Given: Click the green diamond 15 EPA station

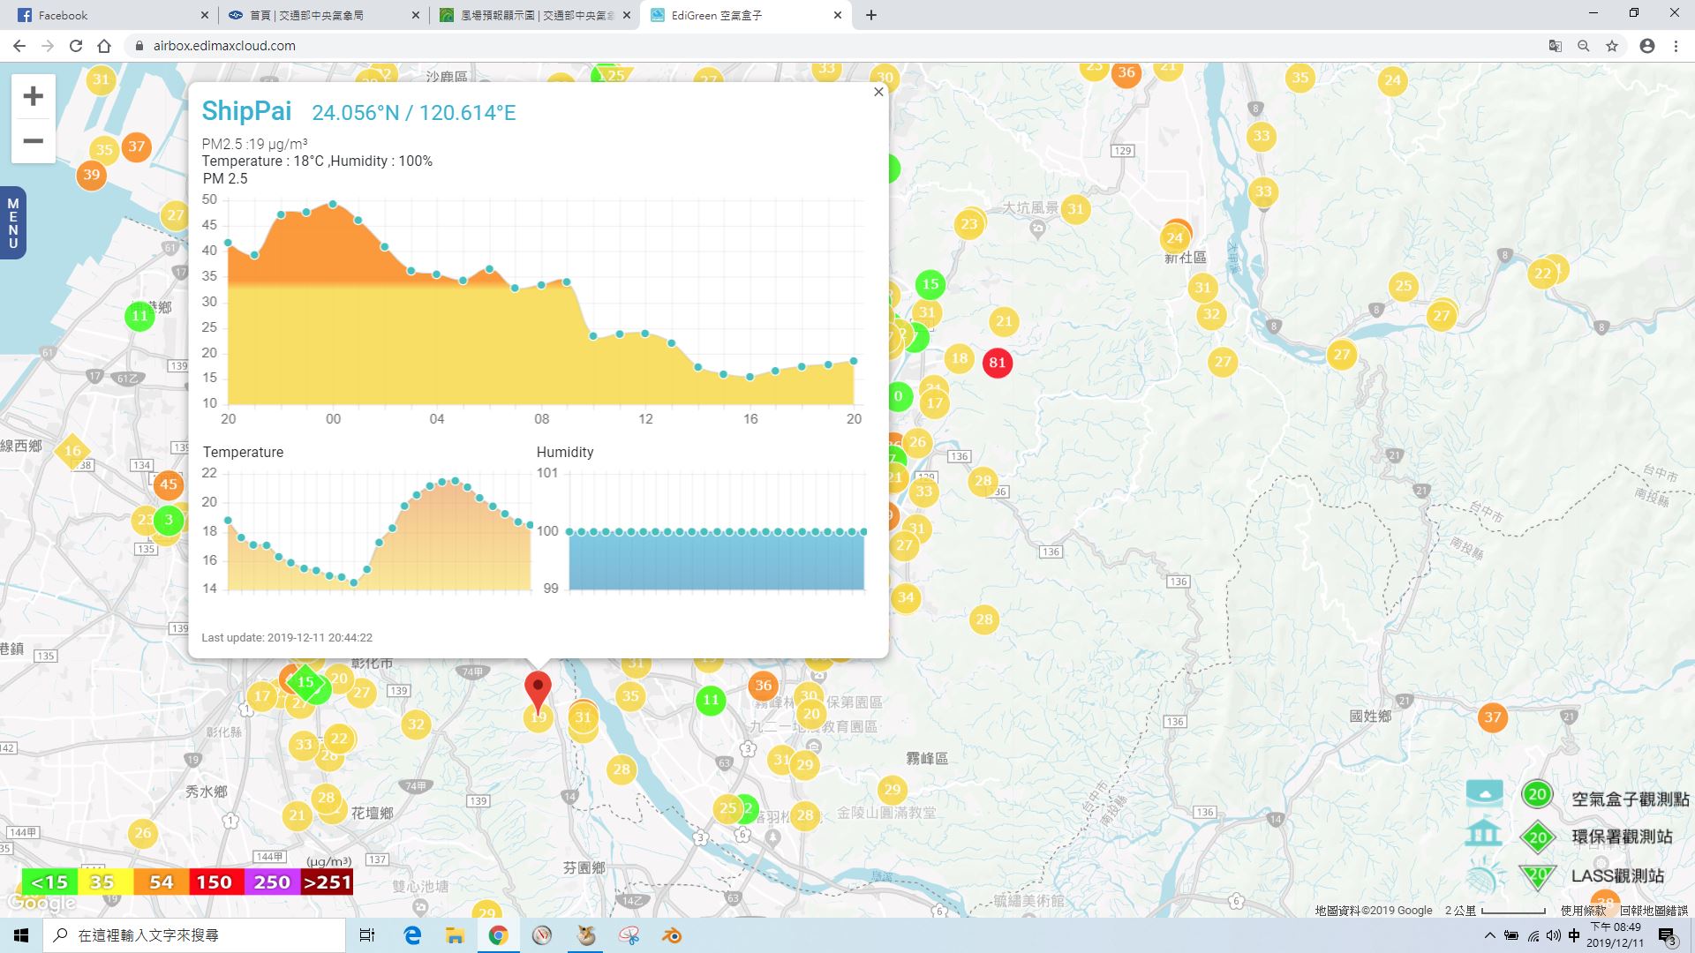Looking at the screenshot, I should (305, 682).
